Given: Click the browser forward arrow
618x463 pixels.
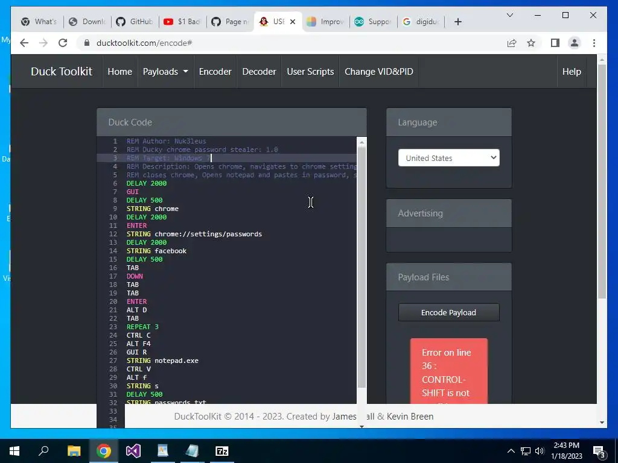Looking at the screenshot, I should (43, 43).
